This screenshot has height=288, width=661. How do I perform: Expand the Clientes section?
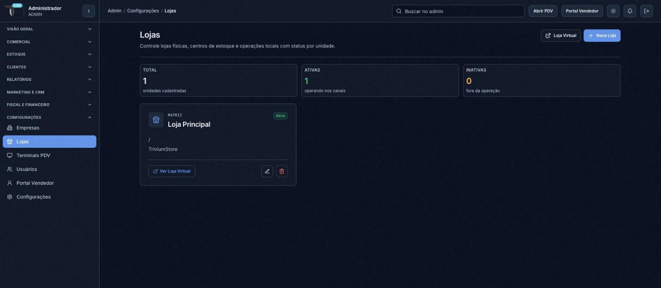pyautogui.click(x=49, y=67)
